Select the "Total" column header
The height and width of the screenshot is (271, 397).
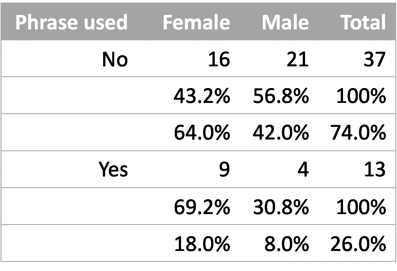[x=363, y=22]
